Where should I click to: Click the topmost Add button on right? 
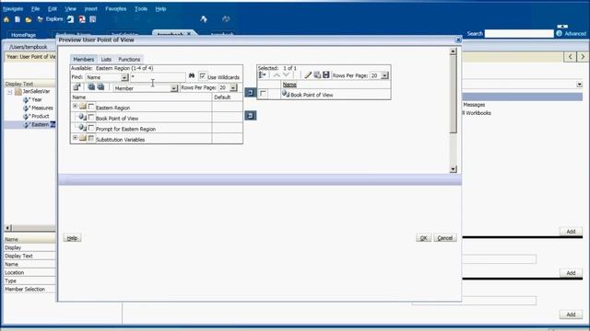tap(571, 231)
